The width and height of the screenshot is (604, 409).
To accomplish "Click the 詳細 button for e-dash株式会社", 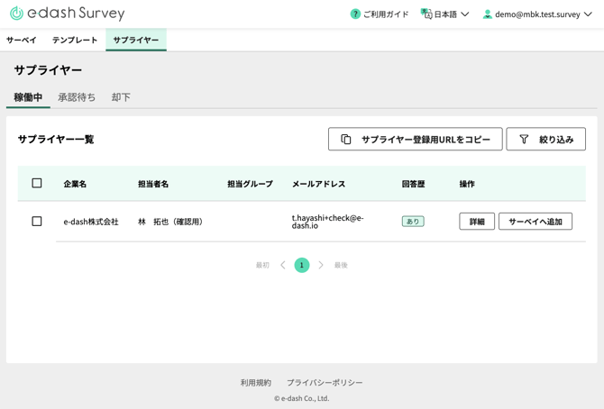I will pyautogui.click(x=477, y=222).
